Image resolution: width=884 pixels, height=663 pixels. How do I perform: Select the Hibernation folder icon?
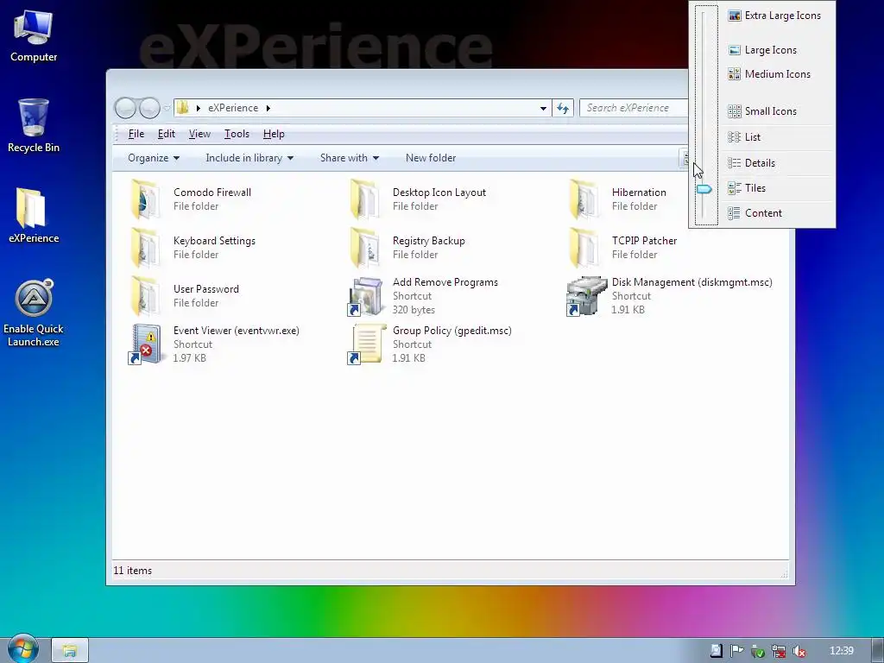[584, 199]
